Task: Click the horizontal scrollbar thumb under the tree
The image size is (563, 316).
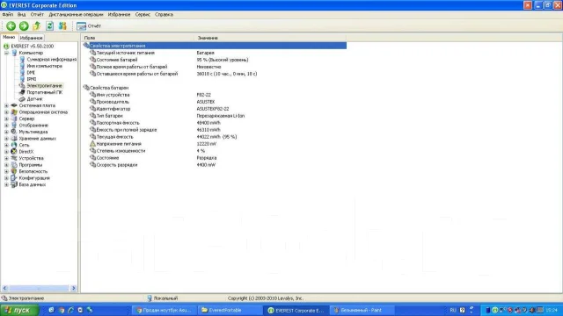Action: coord(39,288)
